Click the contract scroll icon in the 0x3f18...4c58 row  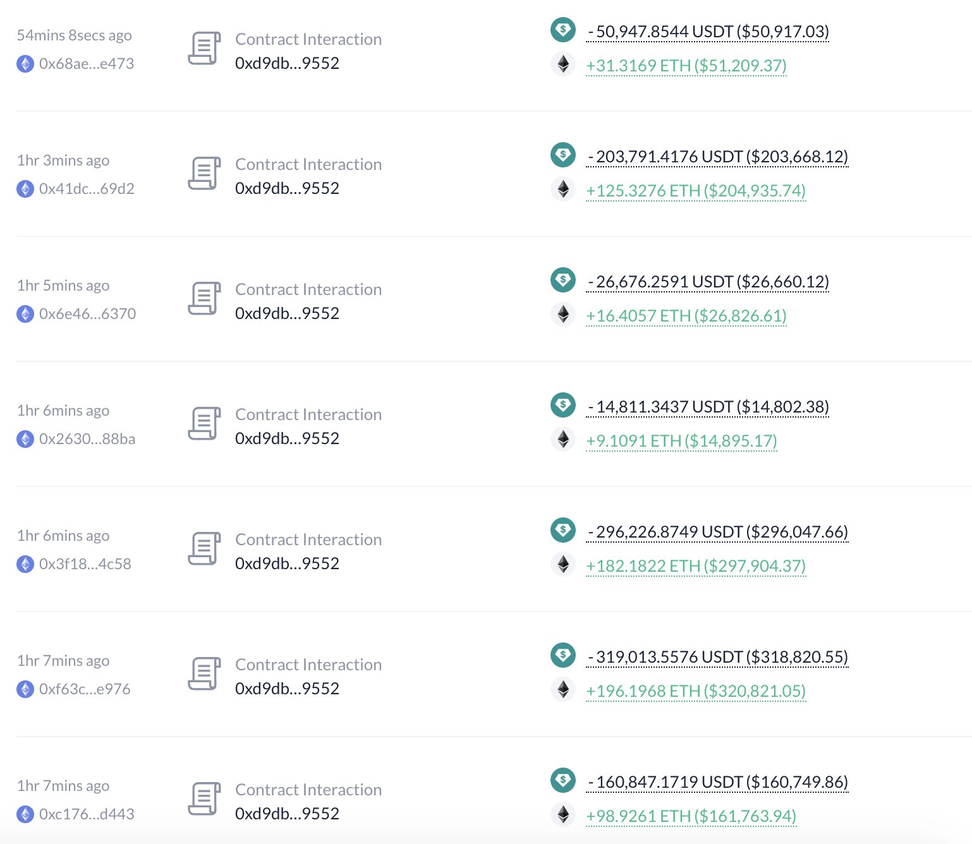coord(205,549)
